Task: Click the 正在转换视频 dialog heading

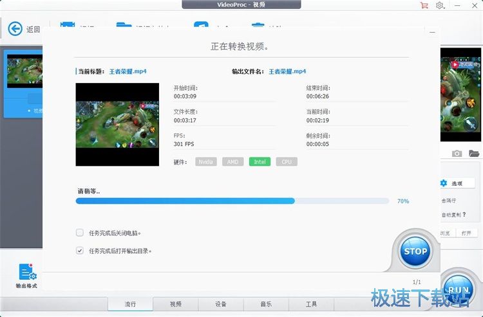Action: tap(240, 46)
